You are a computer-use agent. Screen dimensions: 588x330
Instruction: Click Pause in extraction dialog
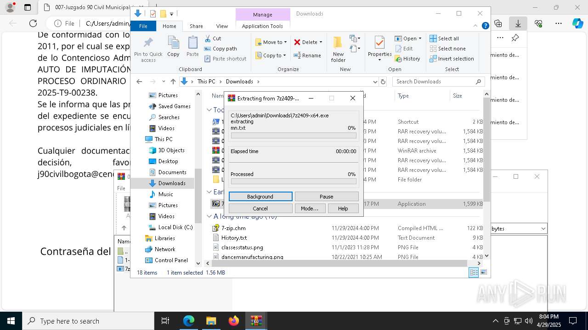click(x=327, y=196)
